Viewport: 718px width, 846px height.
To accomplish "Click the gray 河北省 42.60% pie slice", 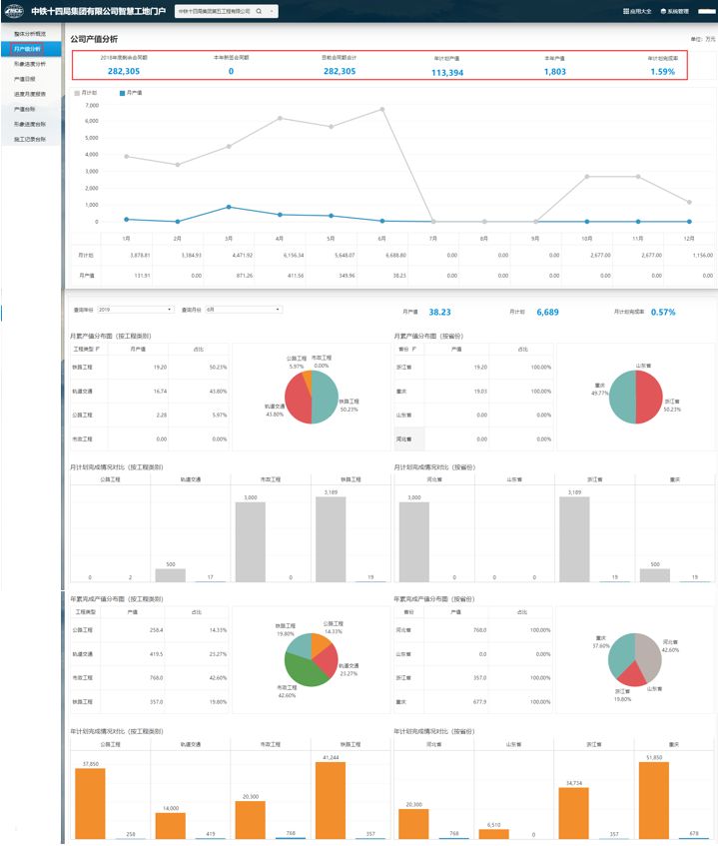I will pyautogui.click(x=650, y=657).
